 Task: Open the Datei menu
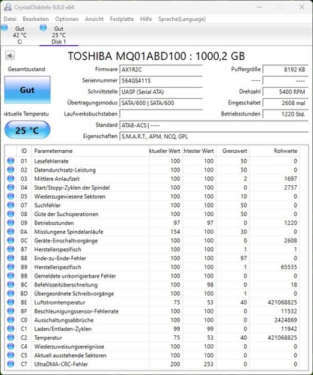(x=10, y=19)
